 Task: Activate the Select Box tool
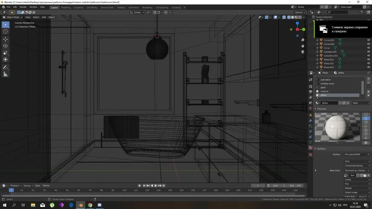[6, 24]
